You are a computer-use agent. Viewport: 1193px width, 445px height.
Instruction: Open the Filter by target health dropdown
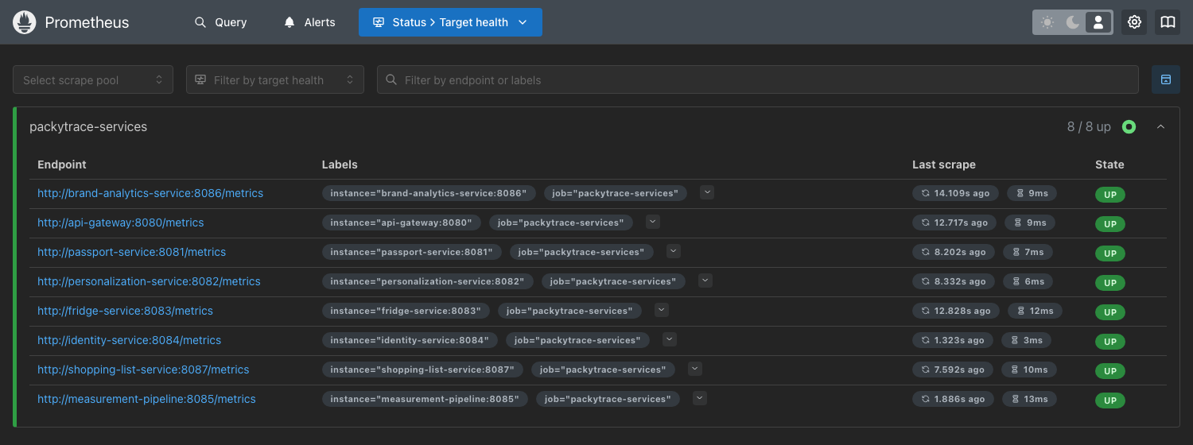coord(275,79)
